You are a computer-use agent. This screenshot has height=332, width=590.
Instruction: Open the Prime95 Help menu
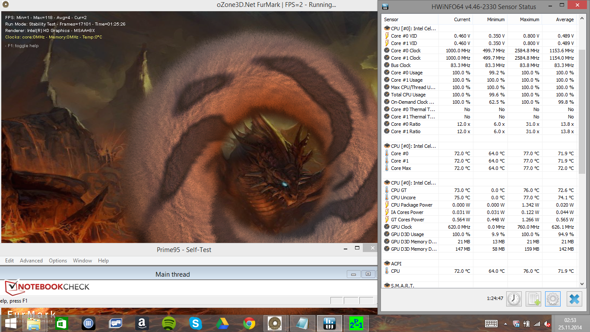(103, 261)
